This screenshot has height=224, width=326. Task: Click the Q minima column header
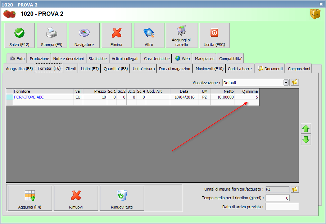click(x=247, y=91)
